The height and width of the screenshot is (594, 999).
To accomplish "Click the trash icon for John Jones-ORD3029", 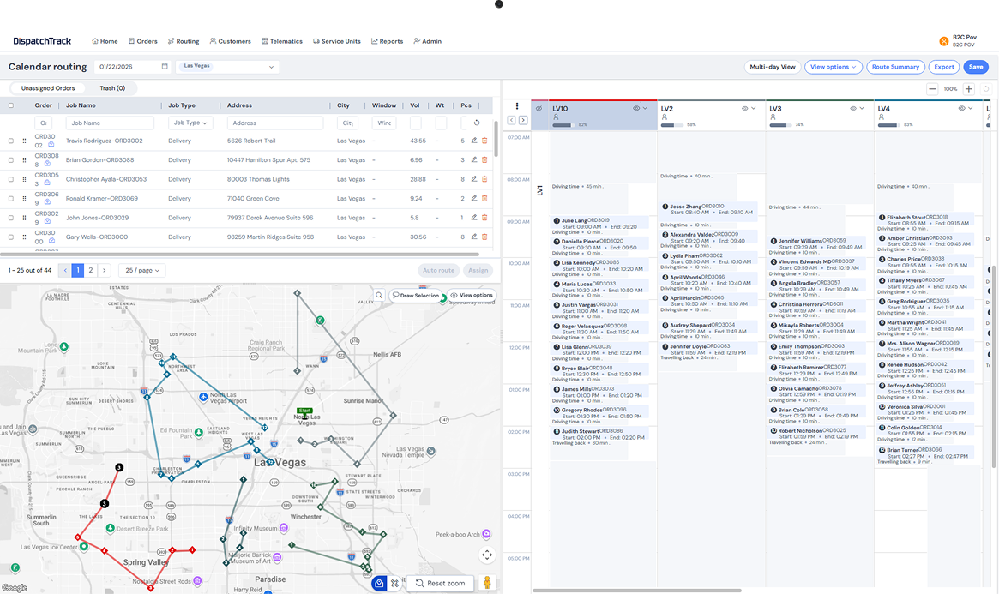I will pyautogui.click(x=484, y=217).
